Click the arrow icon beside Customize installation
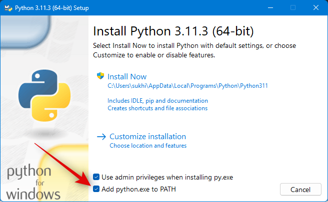The image size is (328, 202). coord(101,137)
